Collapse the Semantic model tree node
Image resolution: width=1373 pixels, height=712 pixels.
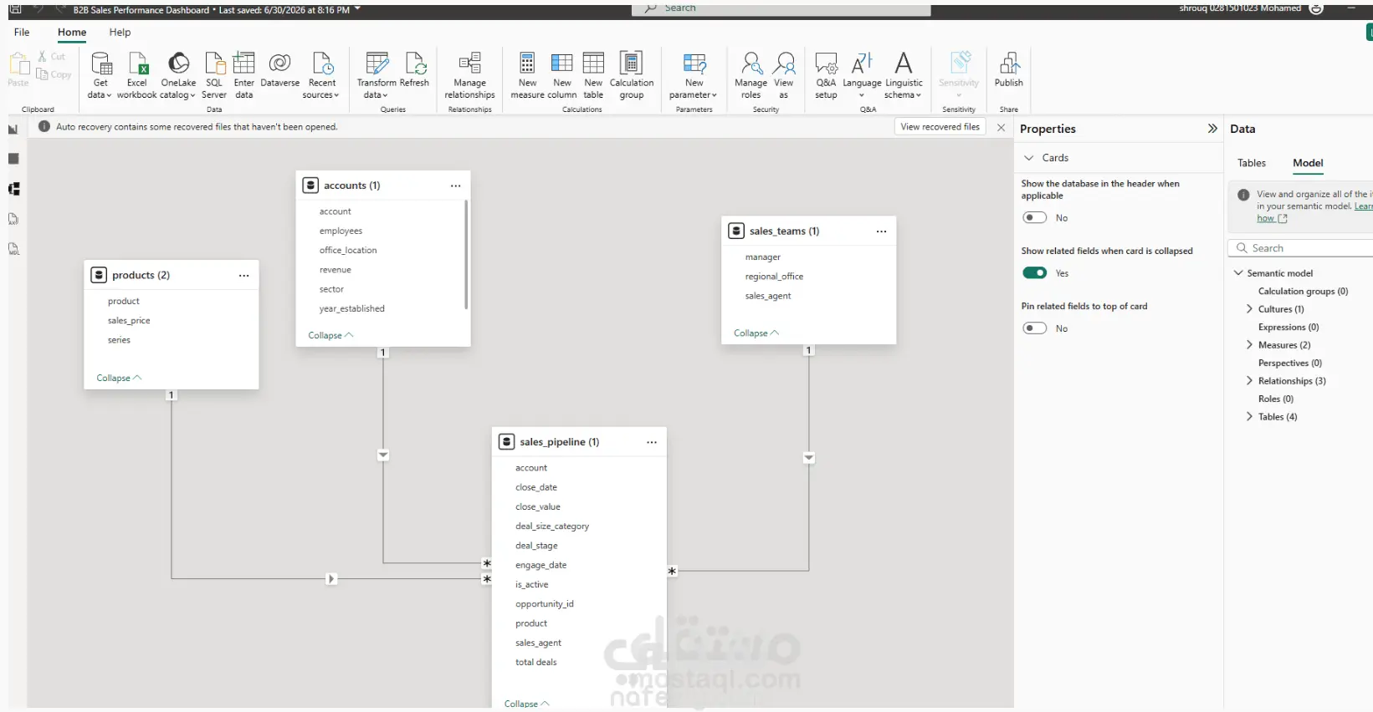point(1238,273)
